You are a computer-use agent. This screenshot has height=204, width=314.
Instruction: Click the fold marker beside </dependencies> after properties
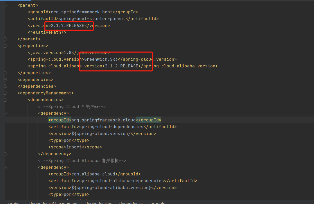click(5, 86)
